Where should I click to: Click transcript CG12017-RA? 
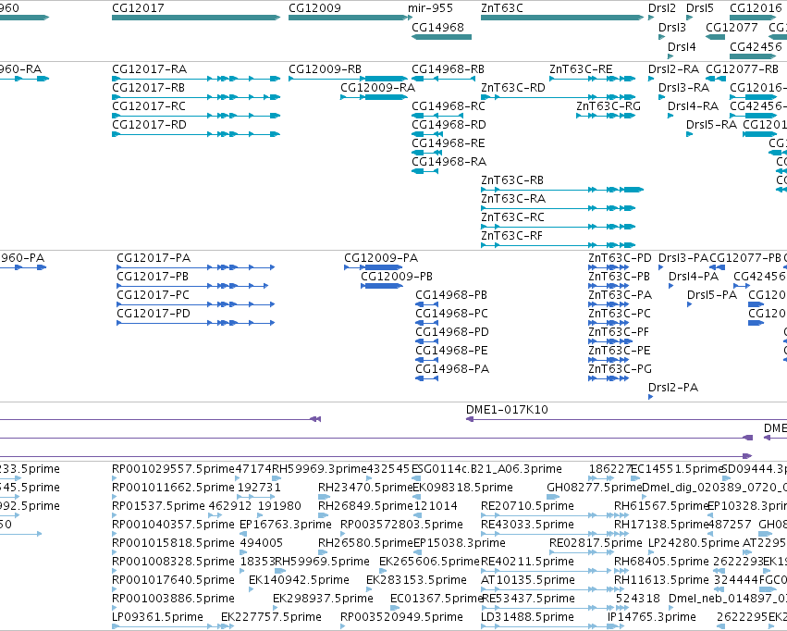[196, 79]
